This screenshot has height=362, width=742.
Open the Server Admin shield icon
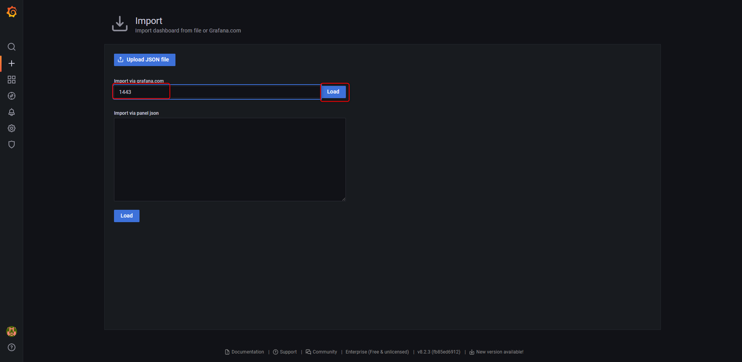pos(12,144)
